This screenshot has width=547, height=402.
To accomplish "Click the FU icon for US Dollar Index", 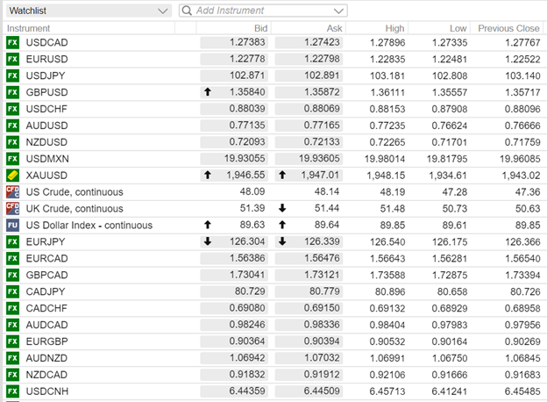I will (x=12, y=225).
